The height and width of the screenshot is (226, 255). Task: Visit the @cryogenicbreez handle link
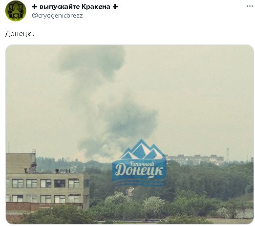(57, 16)
